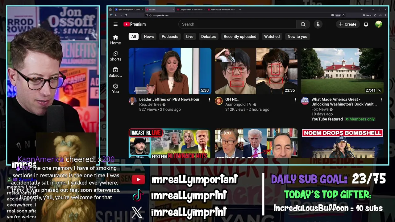The height and width of the screenshot is (222, 395).
Task: Reload the page with the refresh icon
Action: (x=126, y=15)
